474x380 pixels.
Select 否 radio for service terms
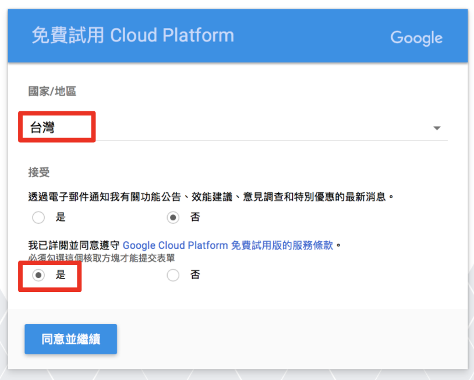(173, 275)
